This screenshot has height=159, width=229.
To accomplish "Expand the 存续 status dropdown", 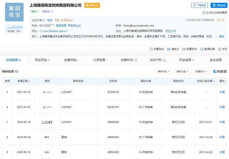I will pos(34,11).
